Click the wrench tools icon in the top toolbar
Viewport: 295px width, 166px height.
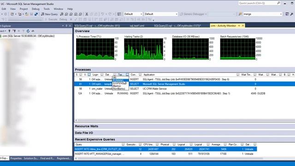(292, 14)
